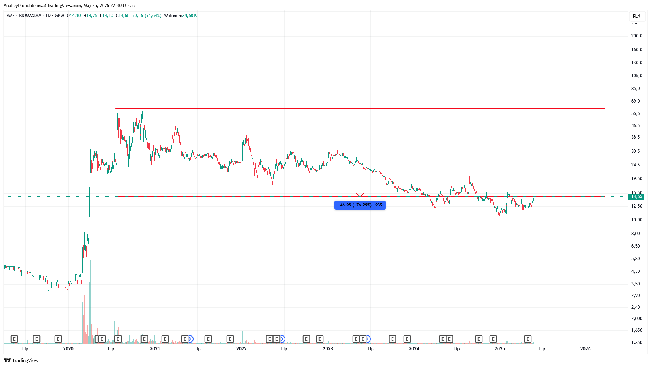The height and width of the screenshot is (367, 651).
Task: Click the blue dividend D marker before Lip 2021
Action: pos(190,339)
